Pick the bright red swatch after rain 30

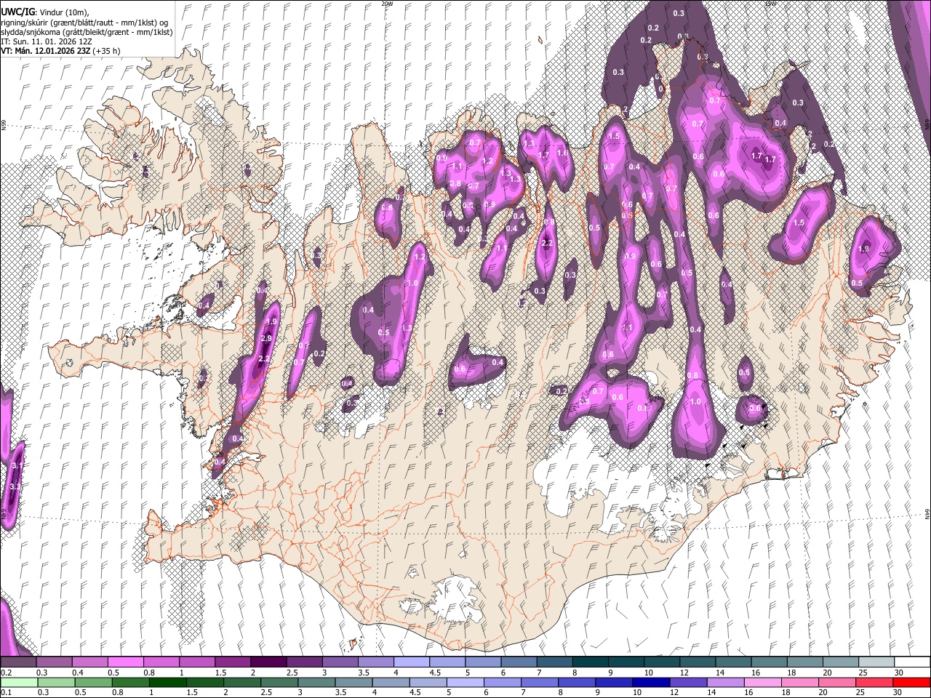coord(911,682)
